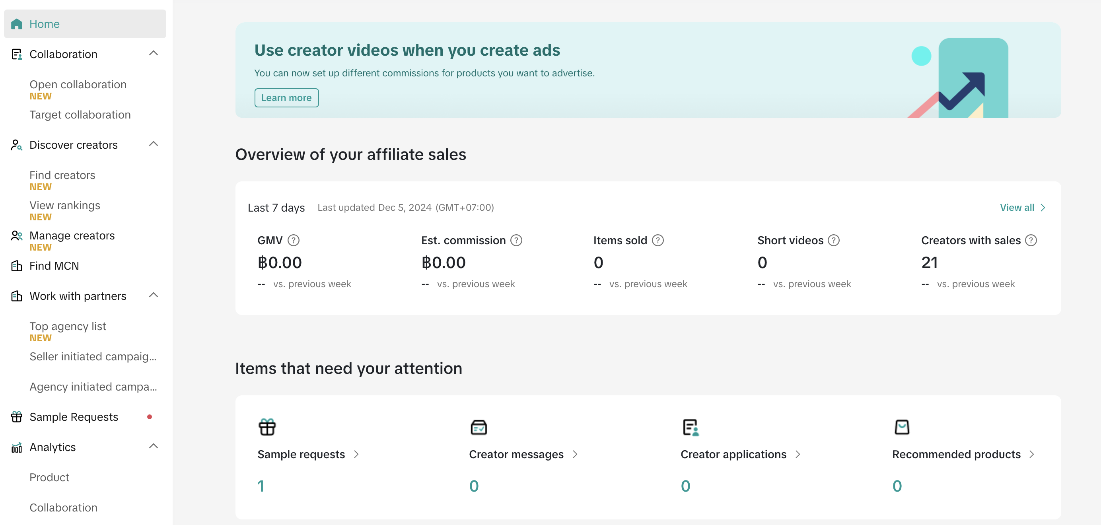Collapse the Analytics section chevron
This screenshot has height=525, width=1101.
pyautogui.click(x=154, y=446)
